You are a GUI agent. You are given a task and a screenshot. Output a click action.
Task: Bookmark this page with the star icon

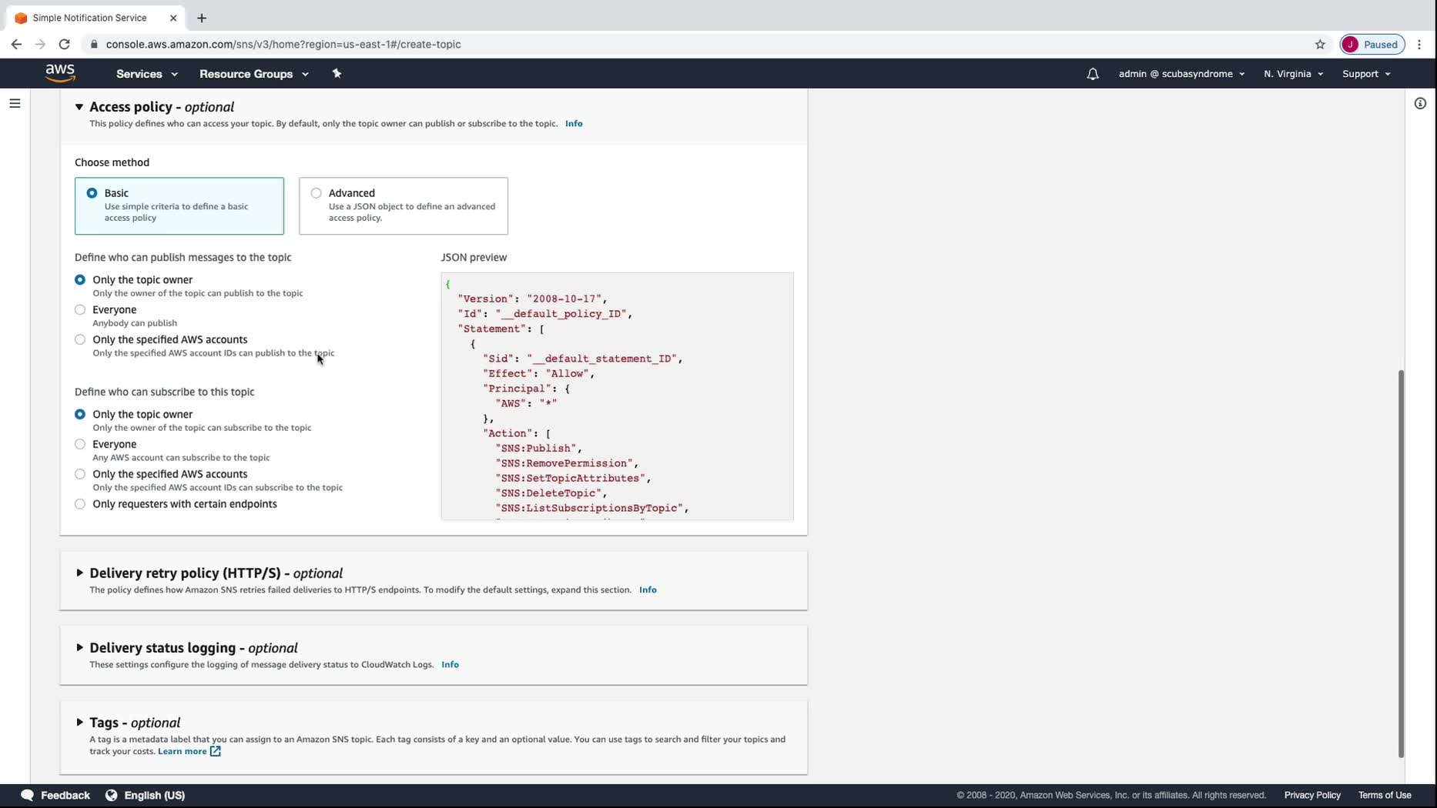coord(1320,44)
